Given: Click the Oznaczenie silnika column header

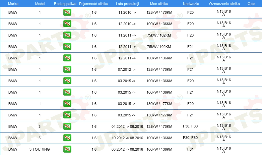Looking at the screenshot, I should pos(224,4).
